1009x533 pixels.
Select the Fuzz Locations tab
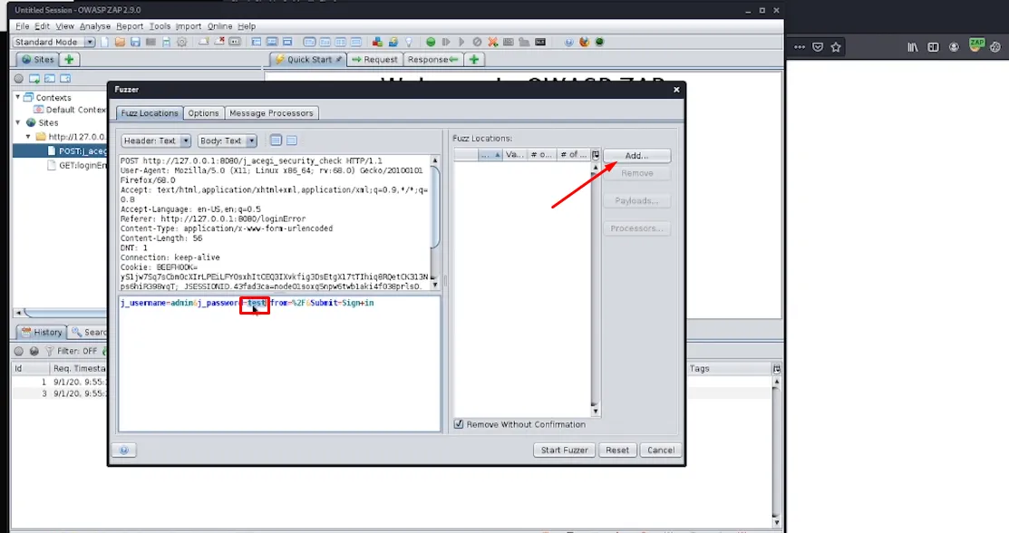[x=150, y=113]
